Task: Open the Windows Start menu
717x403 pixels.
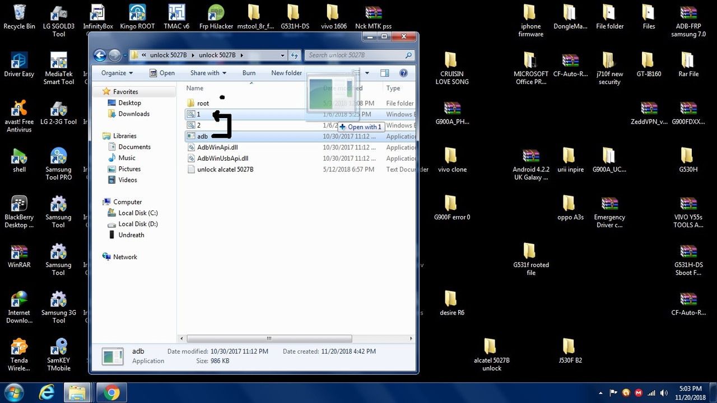Action: [x=13, y=392]
